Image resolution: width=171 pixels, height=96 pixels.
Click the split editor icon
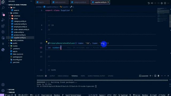[165, 3]
